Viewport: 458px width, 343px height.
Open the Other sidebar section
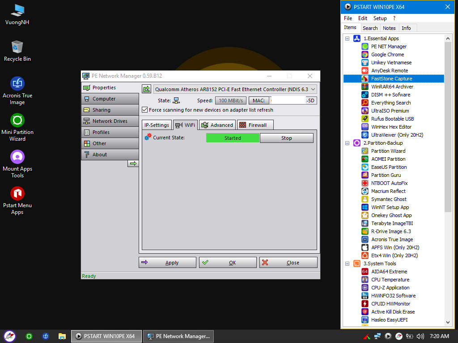[x=110, y=143]
